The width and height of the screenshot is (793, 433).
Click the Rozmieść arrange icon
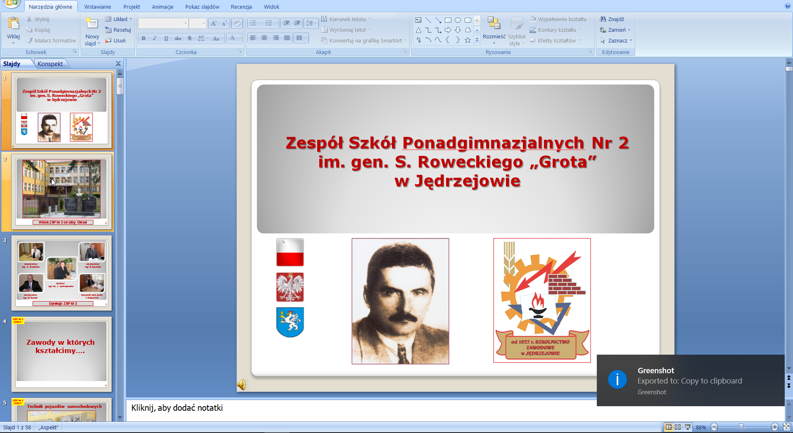494,24
